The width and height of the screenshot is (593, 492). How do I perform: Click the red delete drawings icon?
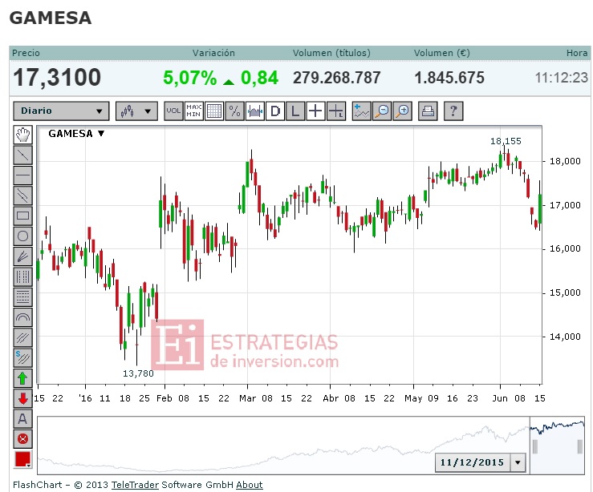[x=22, y=439]
